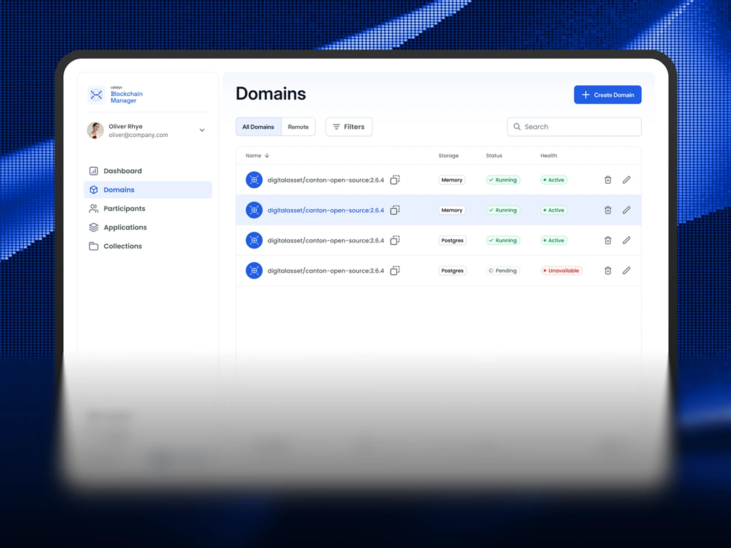Click the edit pencil icon on the first domain row
The width and height of the screenshot is (731, 548).
pos(626,179)
